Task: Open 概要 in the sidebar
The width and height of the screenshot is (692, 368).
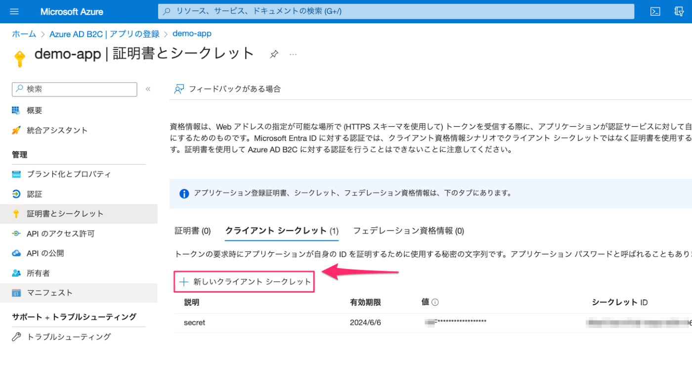Action: [35, 110]
